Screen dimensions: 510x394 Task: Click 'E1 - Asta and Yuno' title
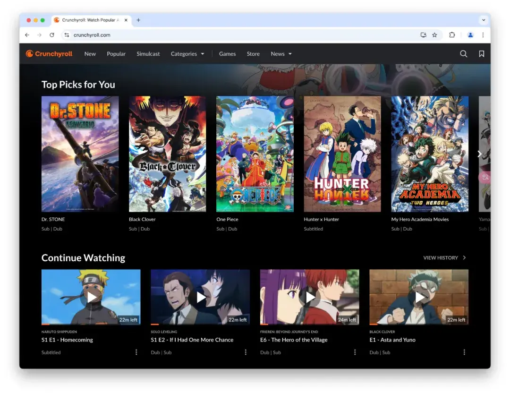(392, 340)
